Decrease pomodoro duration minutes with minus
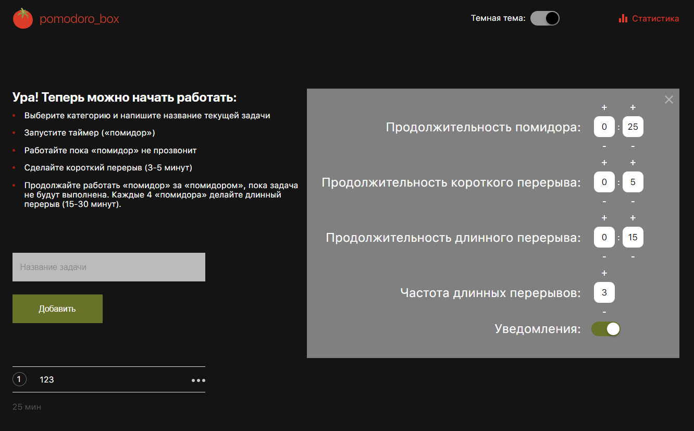 point(633,146)
